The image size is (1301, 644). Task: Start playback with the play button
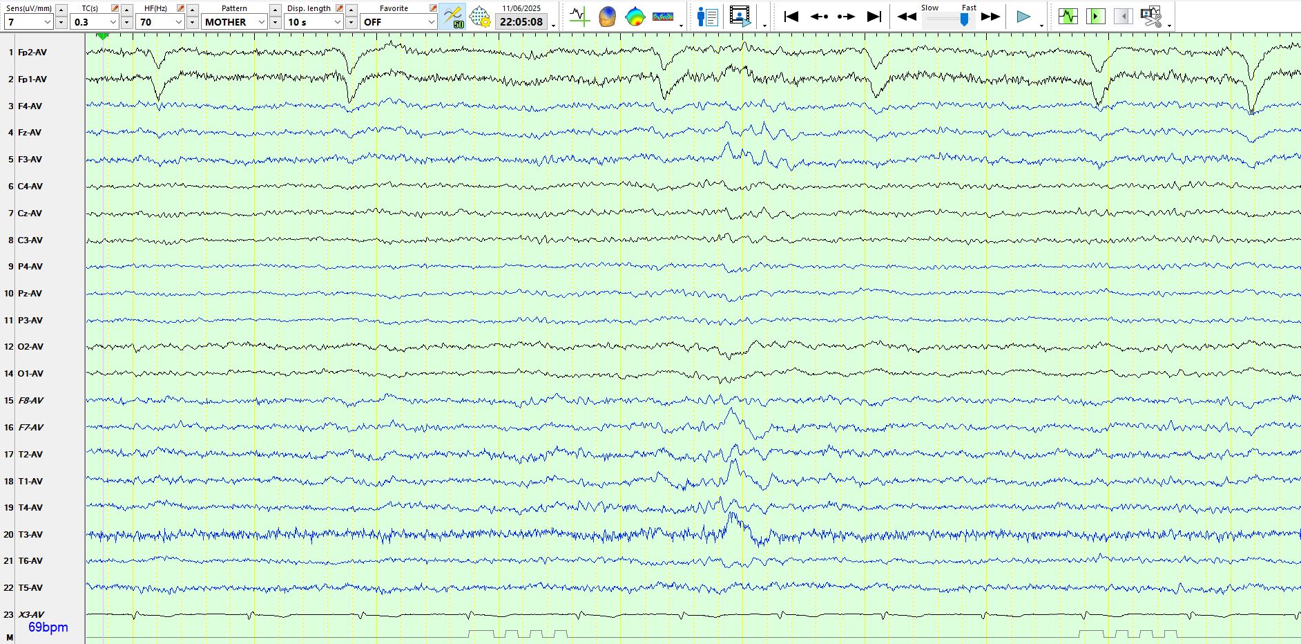[x=1023, y=17]
